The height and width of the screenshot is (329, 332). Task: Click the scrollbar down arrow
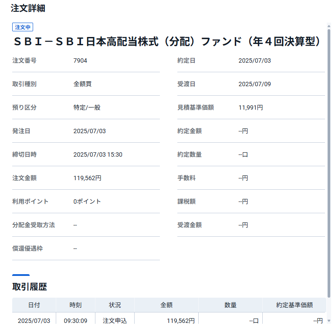click(329, 321)
